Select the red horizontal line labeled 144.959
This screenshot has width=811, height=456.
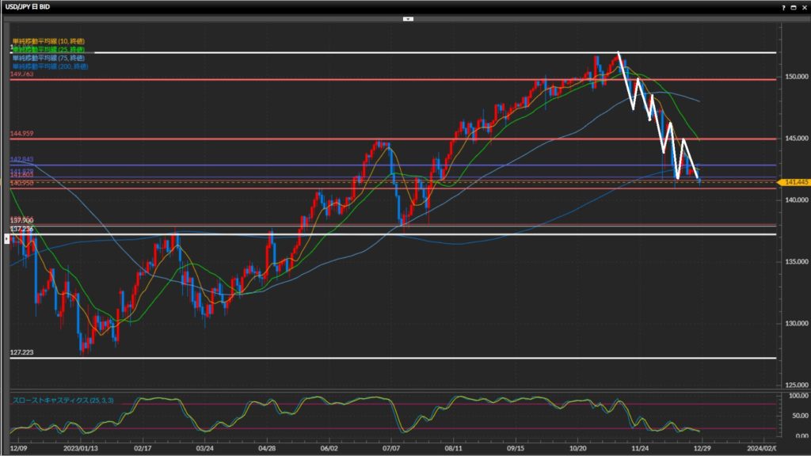(238, 139)
